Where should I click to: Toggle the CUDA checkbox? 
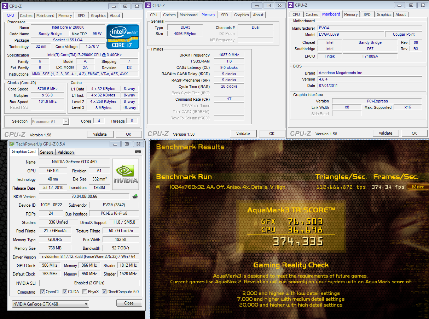65,292
